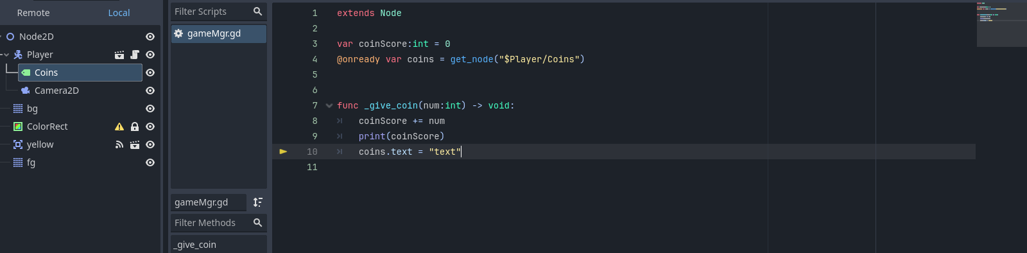This screenshot has height=253, width=1027.
Task: Select gameMgr.gd in the script list
Action: pyautogui.click(x=219, y=33)
